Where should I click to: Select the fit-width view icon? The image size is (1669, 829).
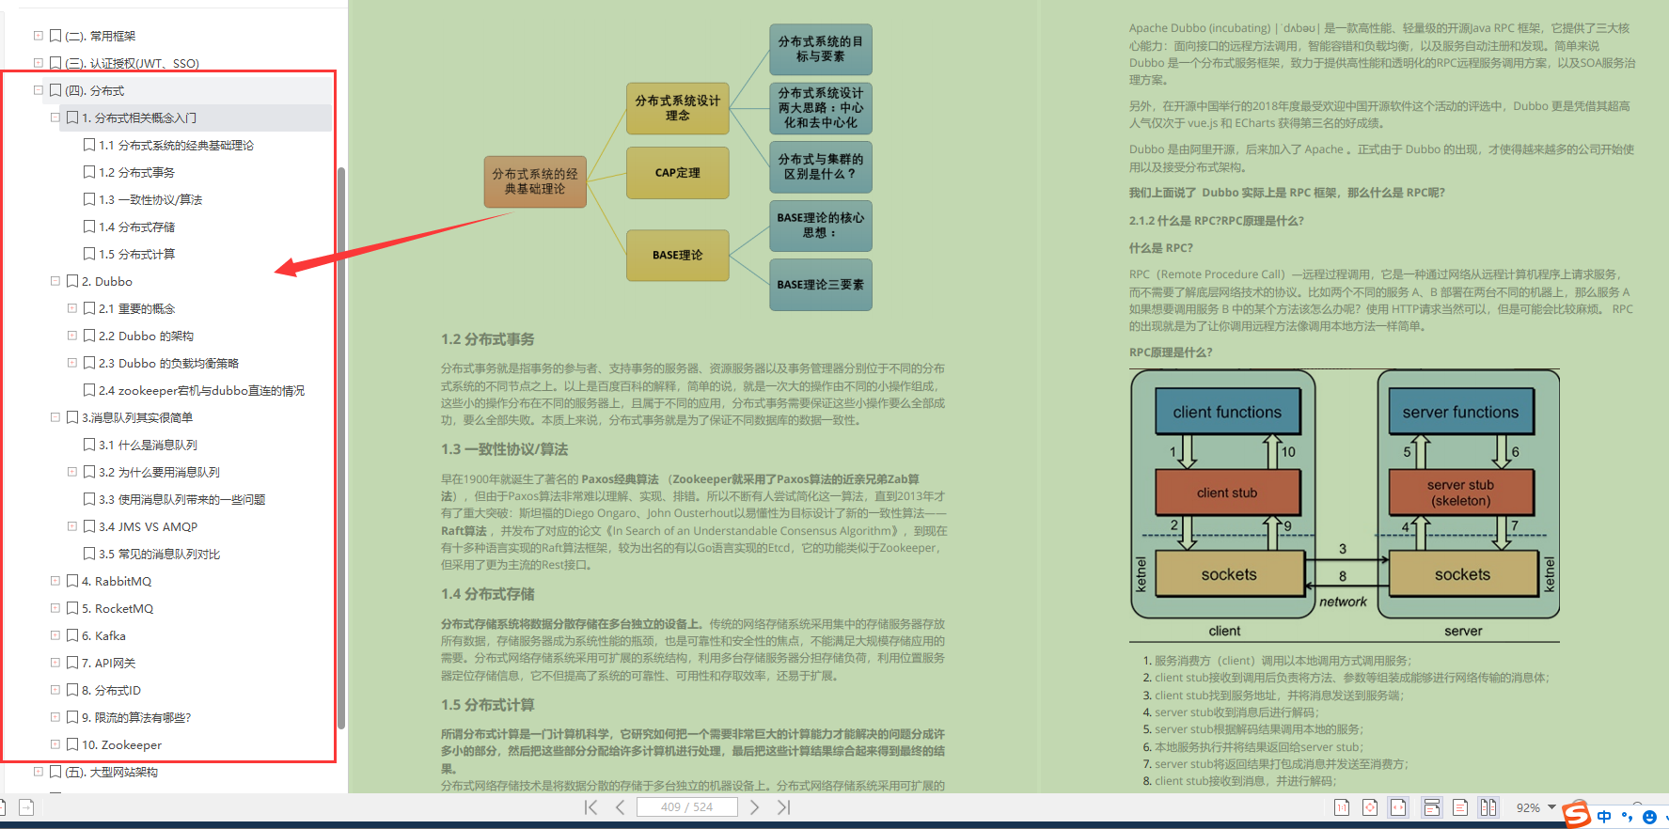pyautogui.click(x=1399, y=807)
